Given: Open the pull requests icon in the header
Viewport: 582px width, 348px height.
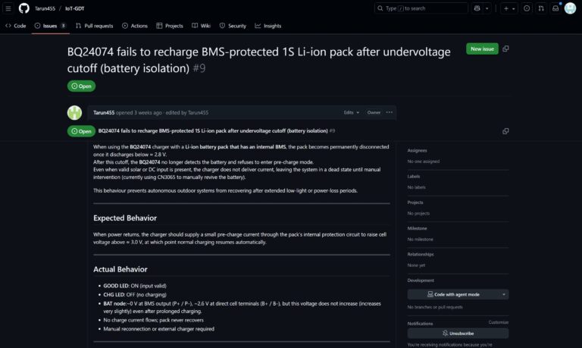Looking at the screenshot, I should pos(541,8).
